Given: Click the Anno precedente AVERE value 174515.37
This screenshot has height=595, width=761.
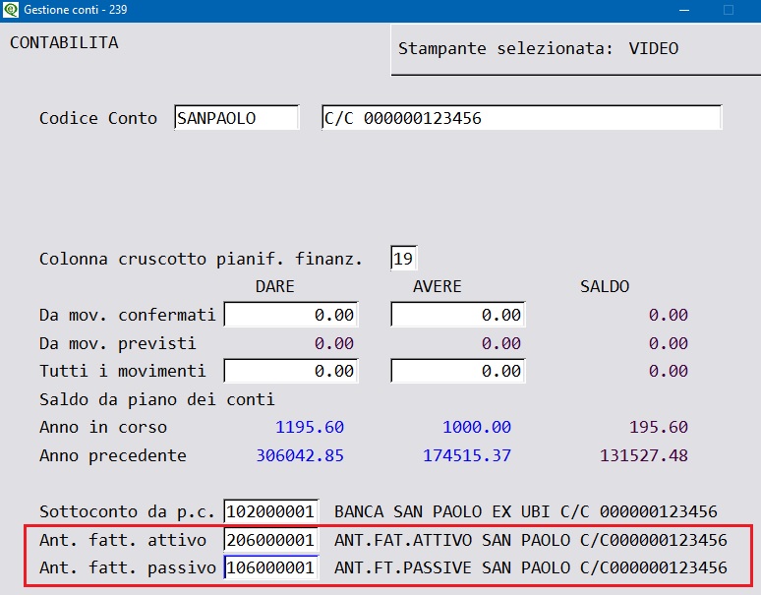Looking at the screenshot, I should pos(467,455).
